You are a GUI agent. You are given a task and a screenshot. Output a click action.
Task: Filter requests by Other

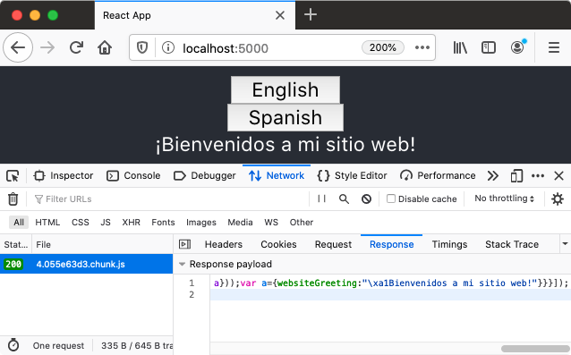coord(301,223)
